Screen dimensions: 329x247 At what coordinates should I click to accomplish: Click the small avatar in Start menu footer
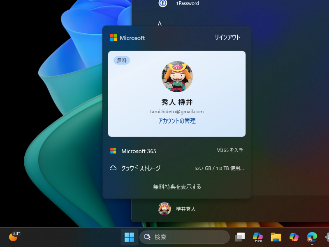tap(164, 209)
